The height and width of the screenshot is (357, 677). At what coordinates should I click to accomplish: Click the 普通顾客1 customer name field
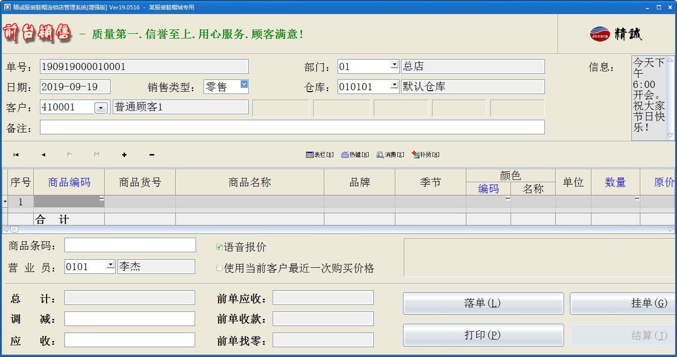coord(181,107)
